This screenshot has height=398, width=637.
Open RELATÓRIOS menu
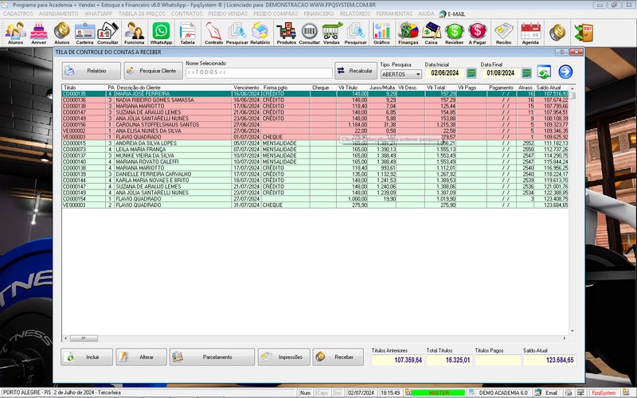click(355, 14)
